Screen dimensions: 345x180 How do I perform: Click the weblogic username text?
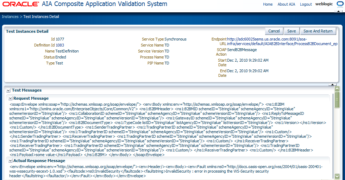click(x=324, y=4)
